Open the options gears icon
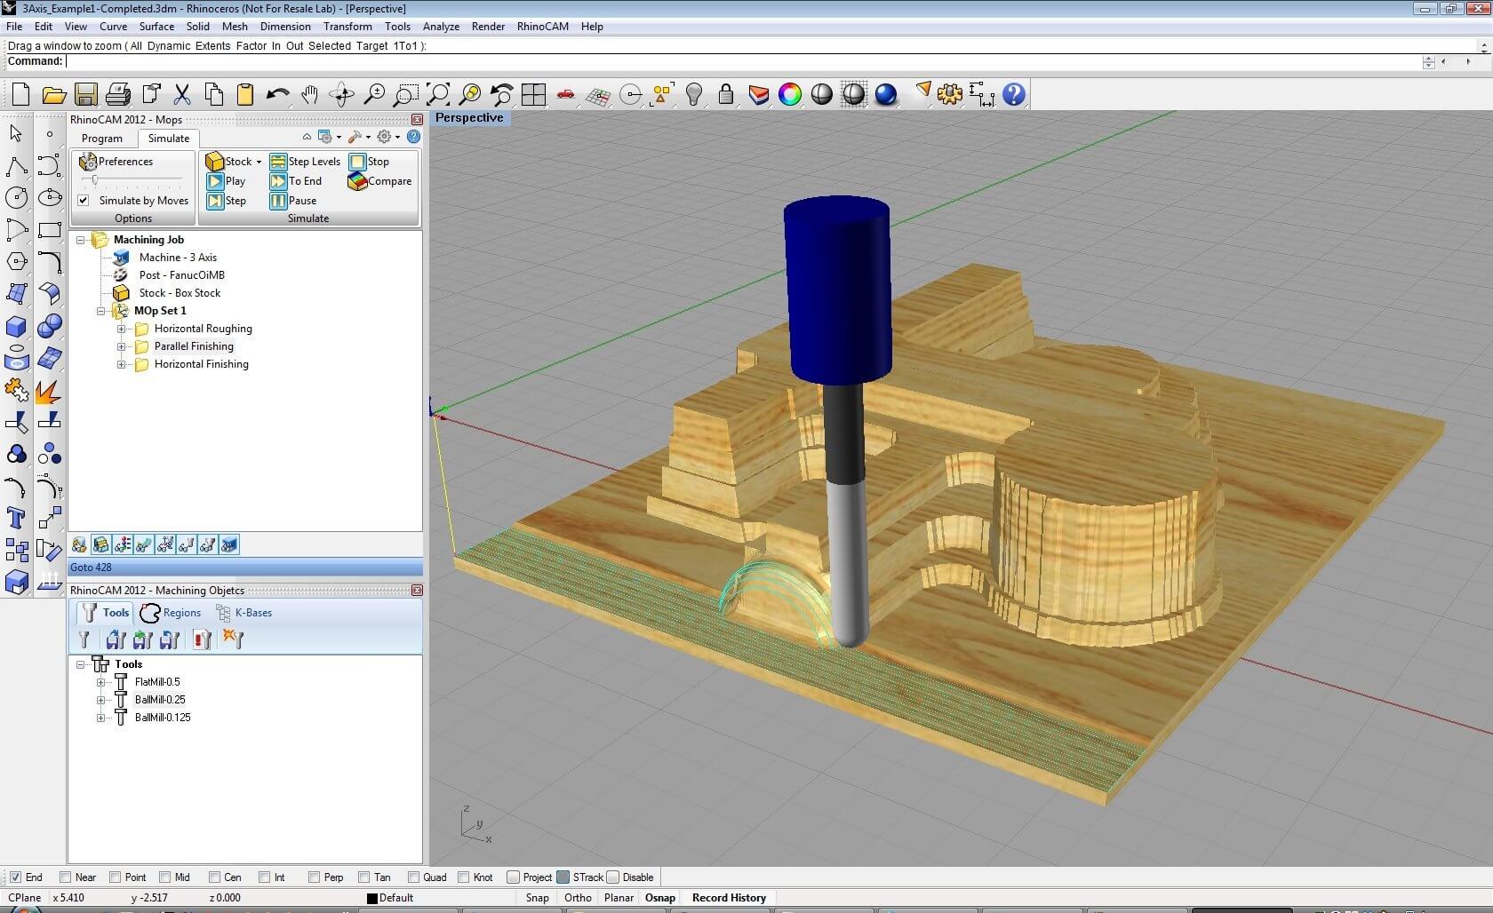This screenshot has height=913, width=1493. point(949,94)
